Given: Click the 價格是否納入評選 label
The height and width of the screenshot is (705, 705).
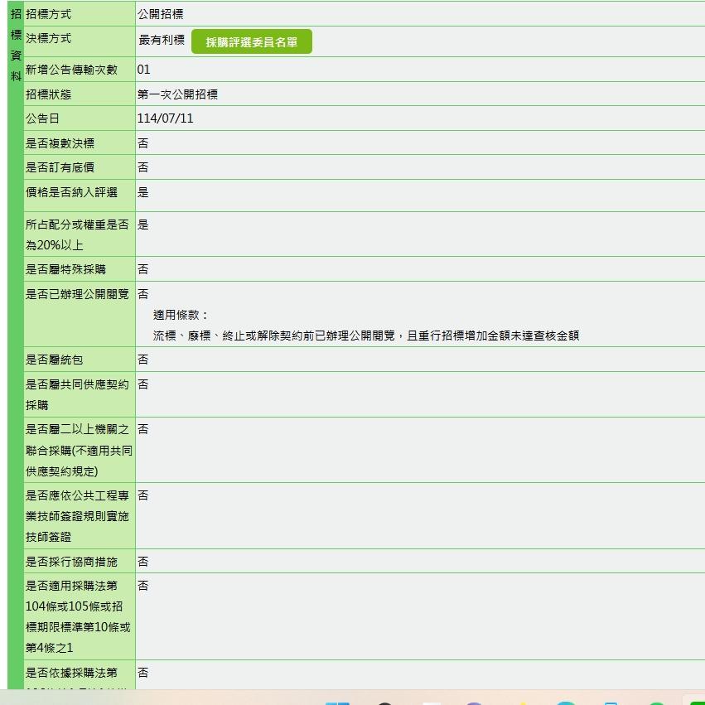Looking at the screenshot, I should point(71,192).
